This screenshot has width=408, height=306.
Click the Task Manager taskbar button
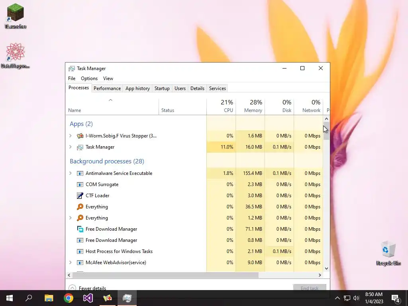pos(127,298)
